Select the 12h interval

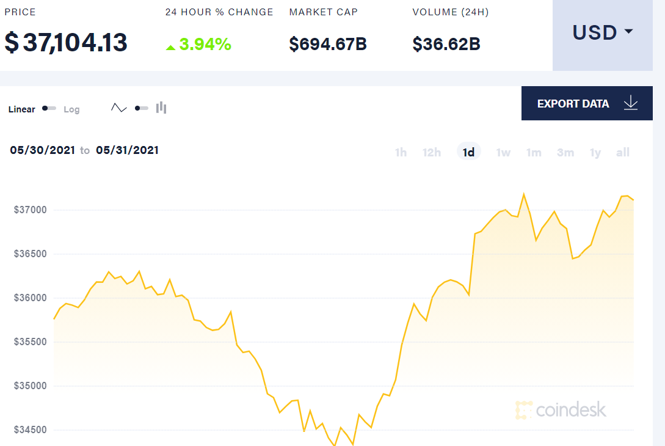click(432, 152)
